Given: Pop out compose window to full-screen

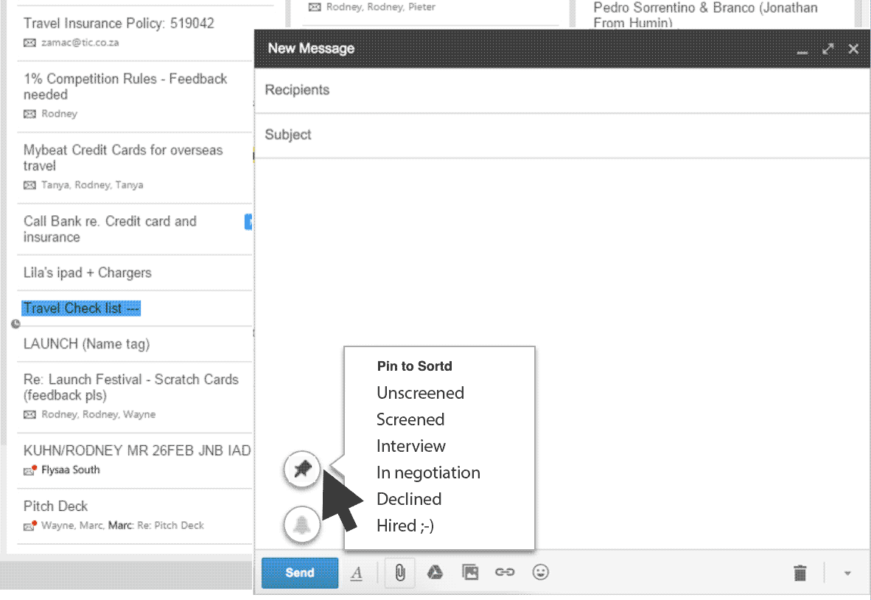Looking at the screenshot, I should pyautogui.click(x=828, y=49).
